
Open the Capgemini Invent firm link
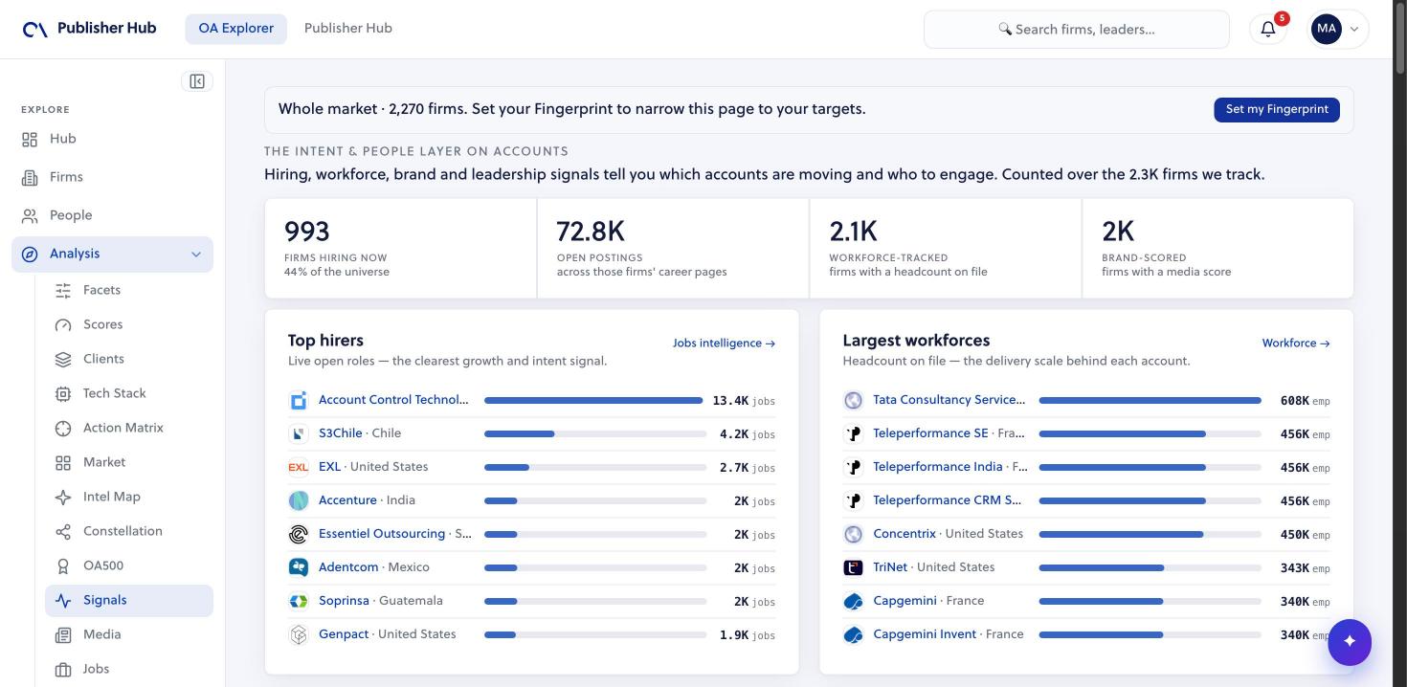[x=925, y=634]
